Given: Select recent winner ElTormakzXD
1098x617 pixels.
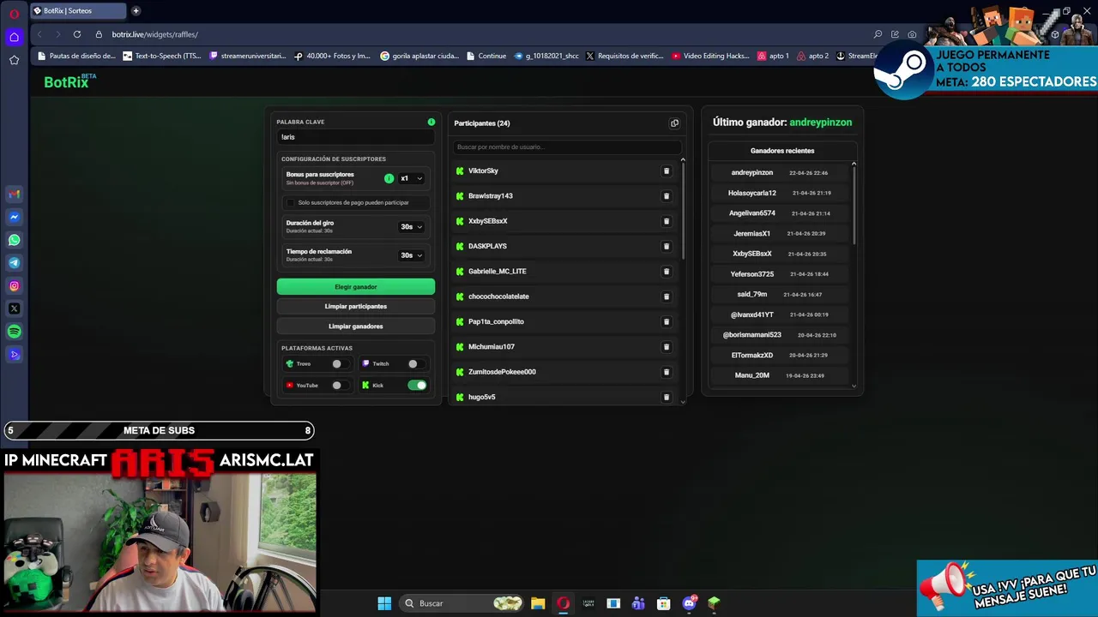Looking at the screenshot, I should 780,356.
